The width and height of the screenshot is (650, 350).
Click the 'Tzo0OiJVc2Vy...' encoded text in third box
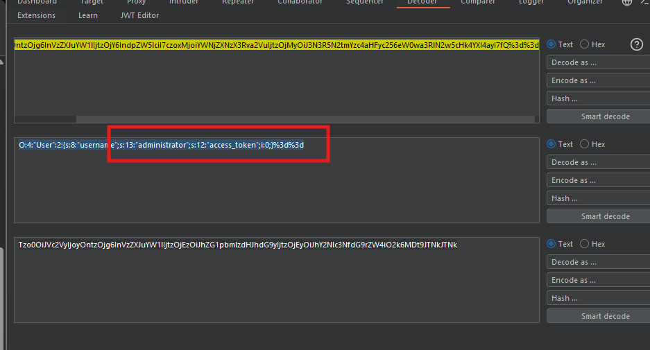pyautogui.click(x=237, y=245)
